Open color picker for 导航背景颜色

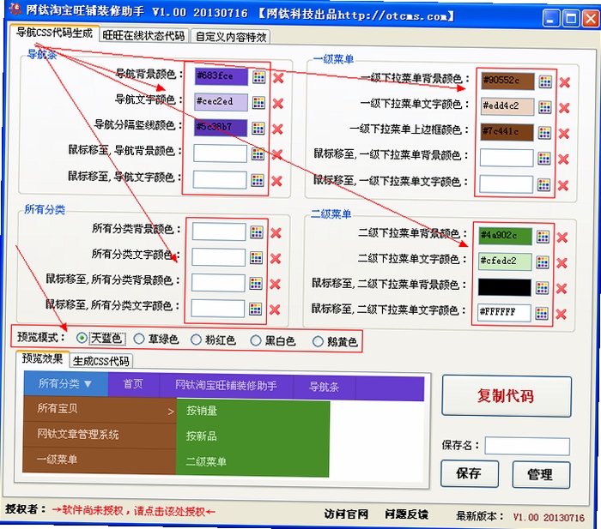[x=258, y=77]
